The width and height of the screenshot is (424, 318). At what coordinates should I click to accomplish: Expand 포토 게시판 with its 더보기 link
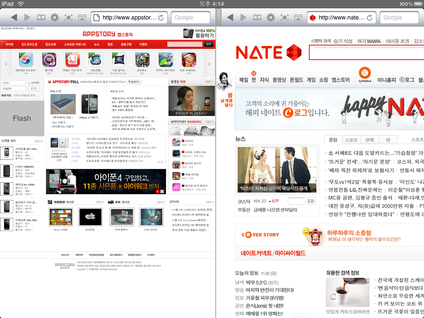[161, 202]
